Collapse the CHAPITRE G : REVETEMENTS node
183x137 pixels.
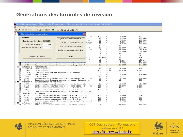pyautogui.click(x=16, y=94)
